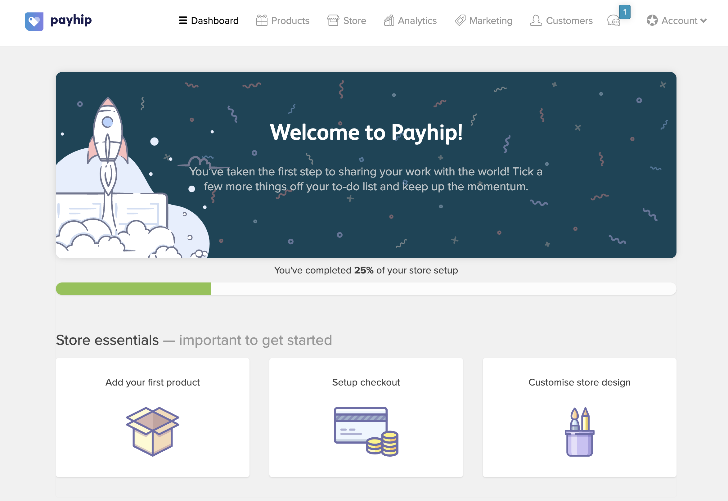The height and width of the screenshot is (501, 728).
Task: Click the notification badge showing 1
Action: pyautogui.click(x=624, y=12)
